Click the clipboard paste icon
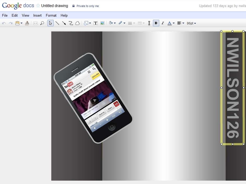The image size is (246, 184). (x=17, y=23)
